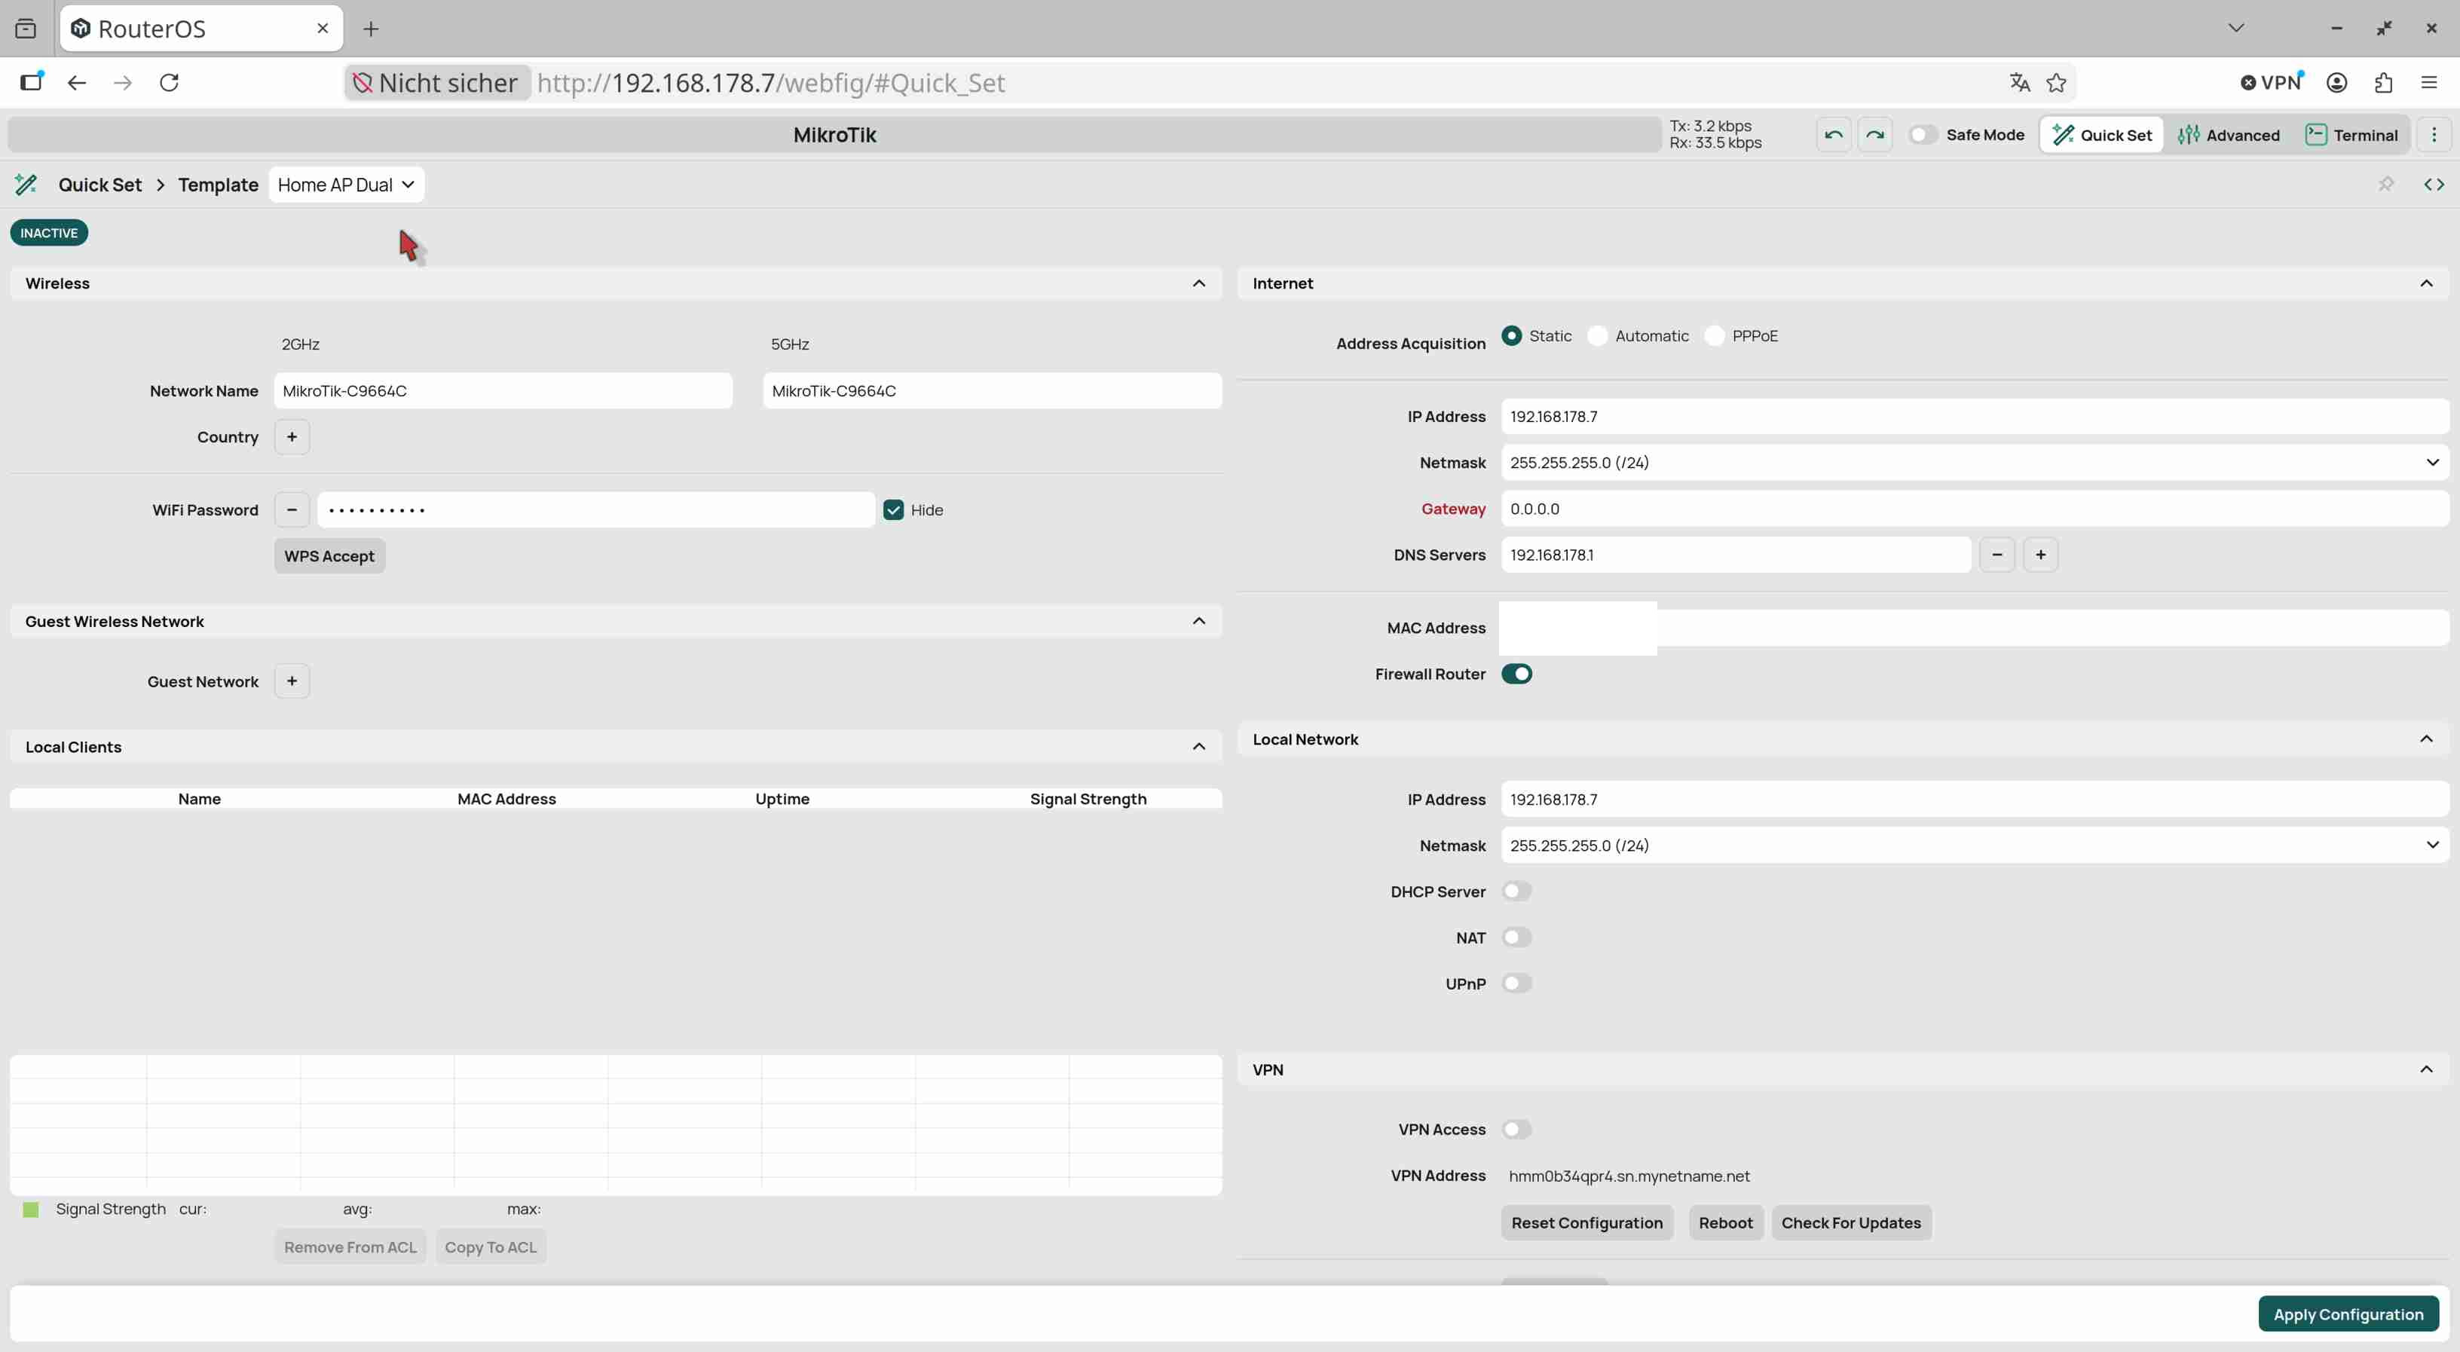Edit the 5GHz Network Name field
2460x1352 pixels.
pyautogui.click(x=992, y=390)
